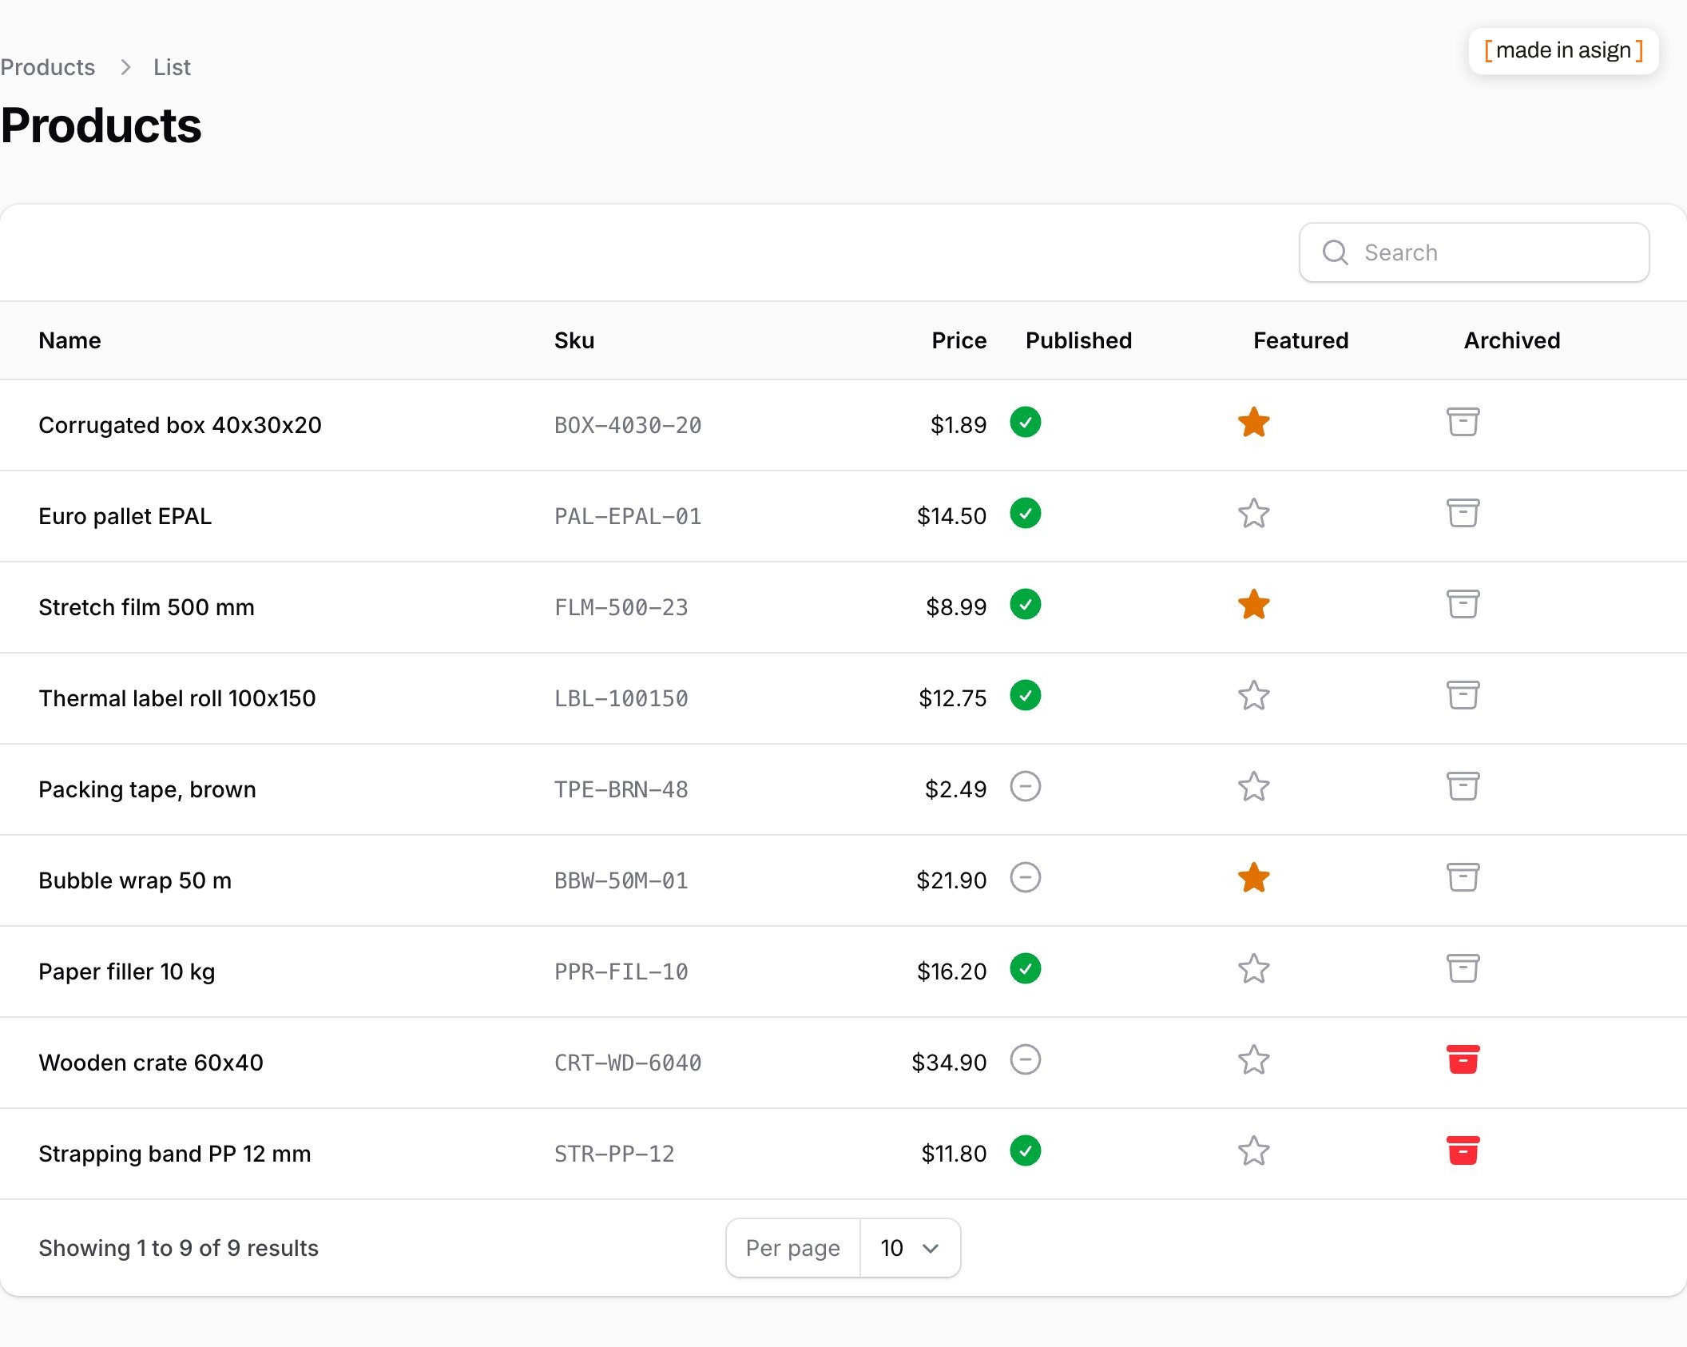This screenshot has width=1687, height=1347.
Task: Click the unpublished icon for Bubble wrap 50 m
Action: (x=1025, y=877)
